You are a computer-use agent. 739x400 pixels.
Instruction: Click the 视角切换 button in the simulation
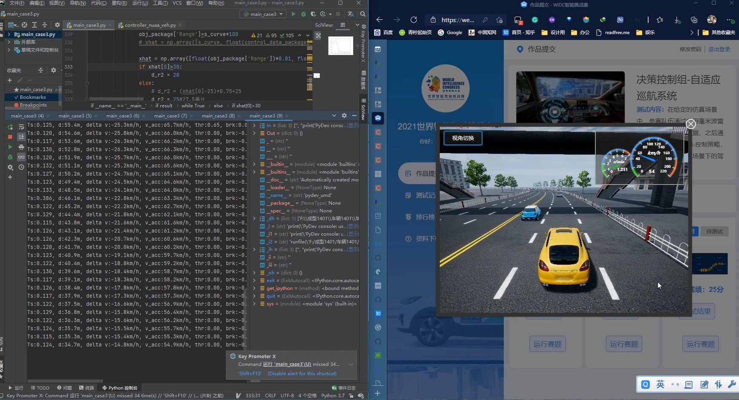463,138
